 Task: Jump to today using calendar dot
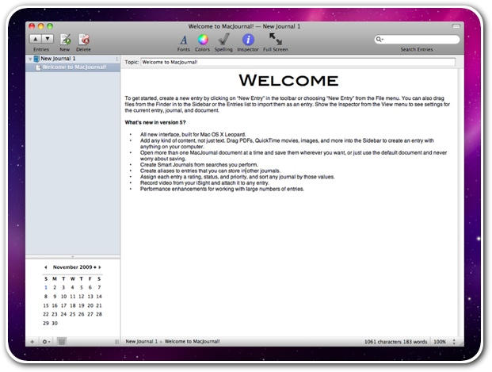click(95, 267)
